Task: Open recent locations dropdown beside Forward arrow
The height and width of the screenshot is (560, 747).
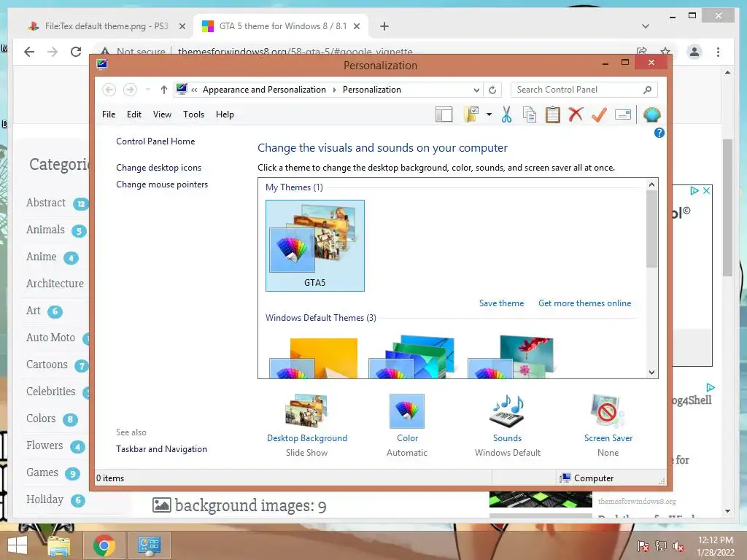Action: point(147,90)
